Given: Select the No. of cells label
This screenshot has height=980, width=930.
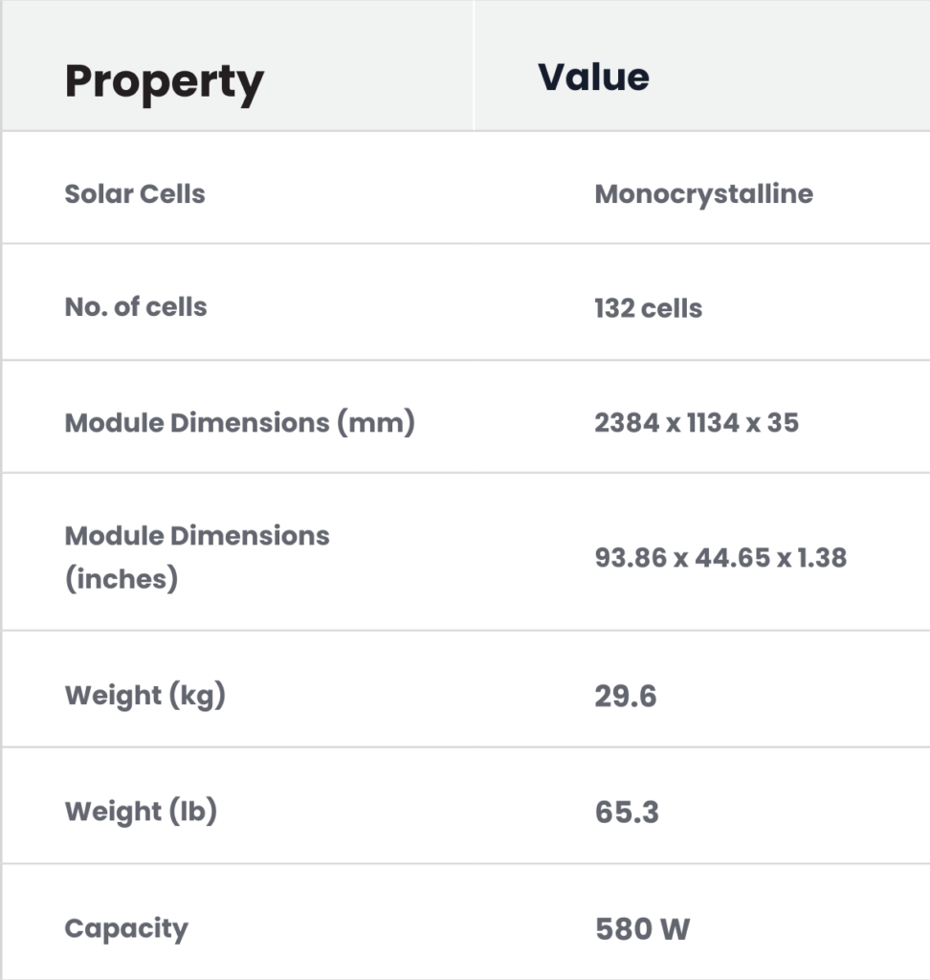Looking at the screenshot, I should click(x=136, y=307).
